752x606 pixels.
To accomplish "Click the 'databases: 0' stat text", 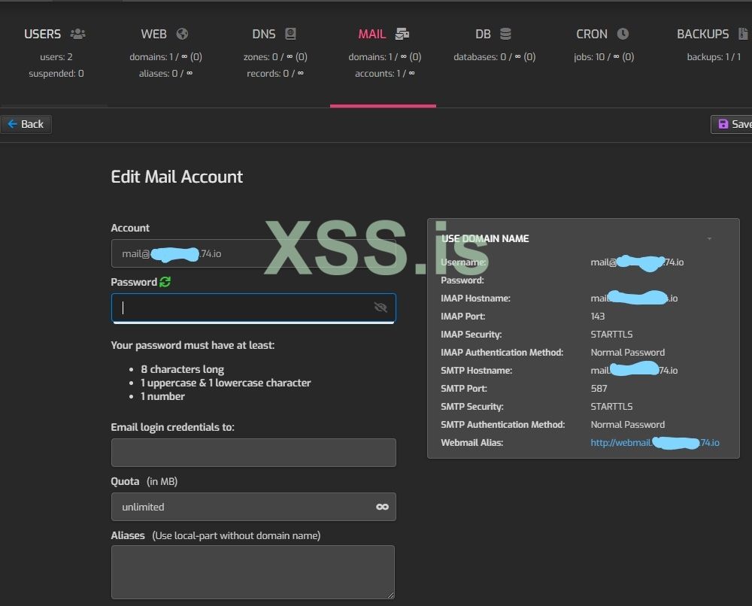I will coord(495,57).
